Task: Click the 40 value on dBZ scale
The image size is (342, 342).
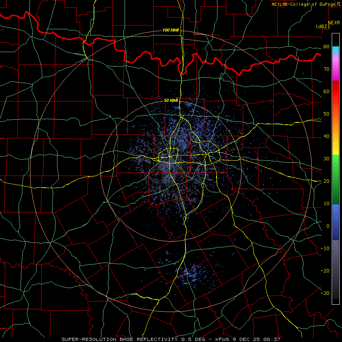Action: coord(326,136)
